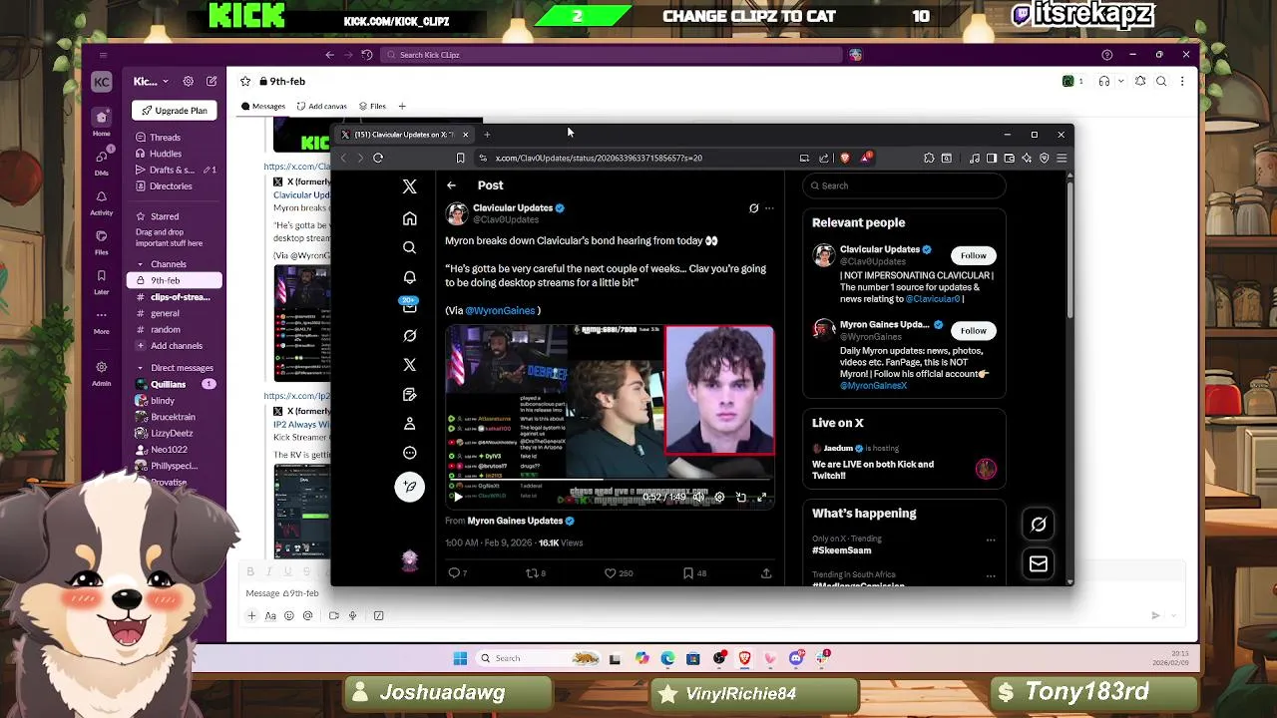Image resolution: width=1277 pixels, height=718 pixels.
Task: Open Grok icon in X sidebar
Action: [409, 336]
